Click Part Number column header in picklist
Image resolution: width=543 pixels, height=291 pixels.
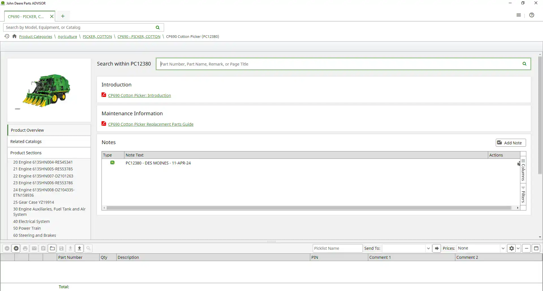[x=78, y=257]
